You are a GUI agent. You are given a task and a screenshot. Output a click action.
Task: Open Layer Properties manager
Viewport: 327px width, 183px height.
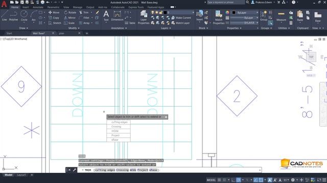coord(144,17)
